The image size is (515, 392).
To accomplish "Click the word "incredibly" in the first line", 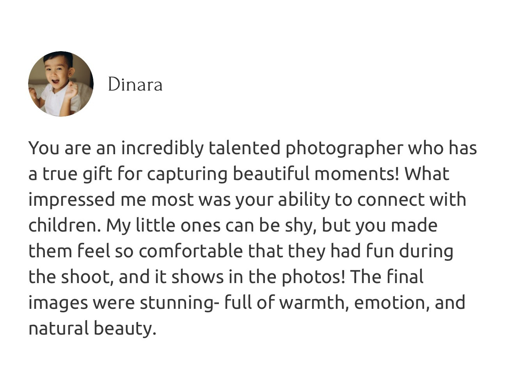I will (162, 148).
